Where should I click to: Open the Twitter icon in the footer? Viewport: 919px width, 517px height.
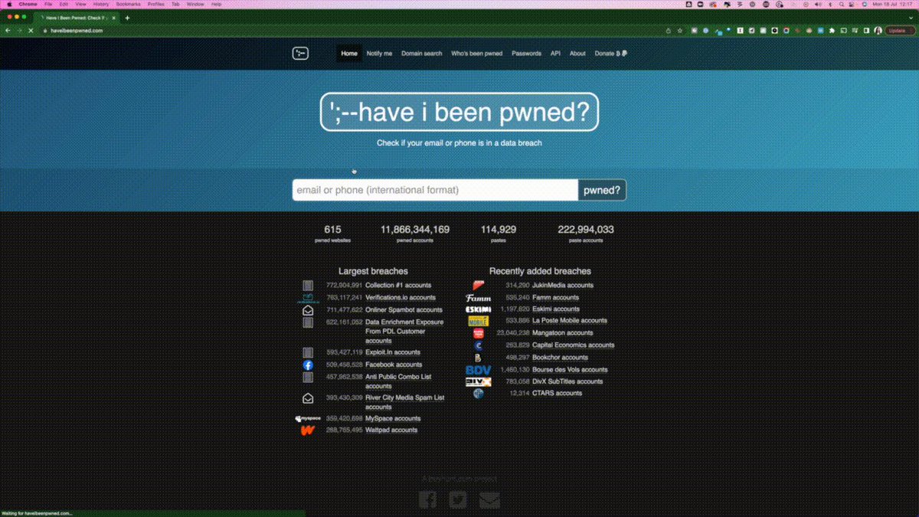click(458, 499)
